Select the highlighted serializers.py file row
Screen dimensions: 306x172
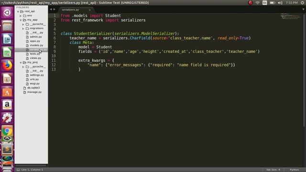click(x=31, y=50)
